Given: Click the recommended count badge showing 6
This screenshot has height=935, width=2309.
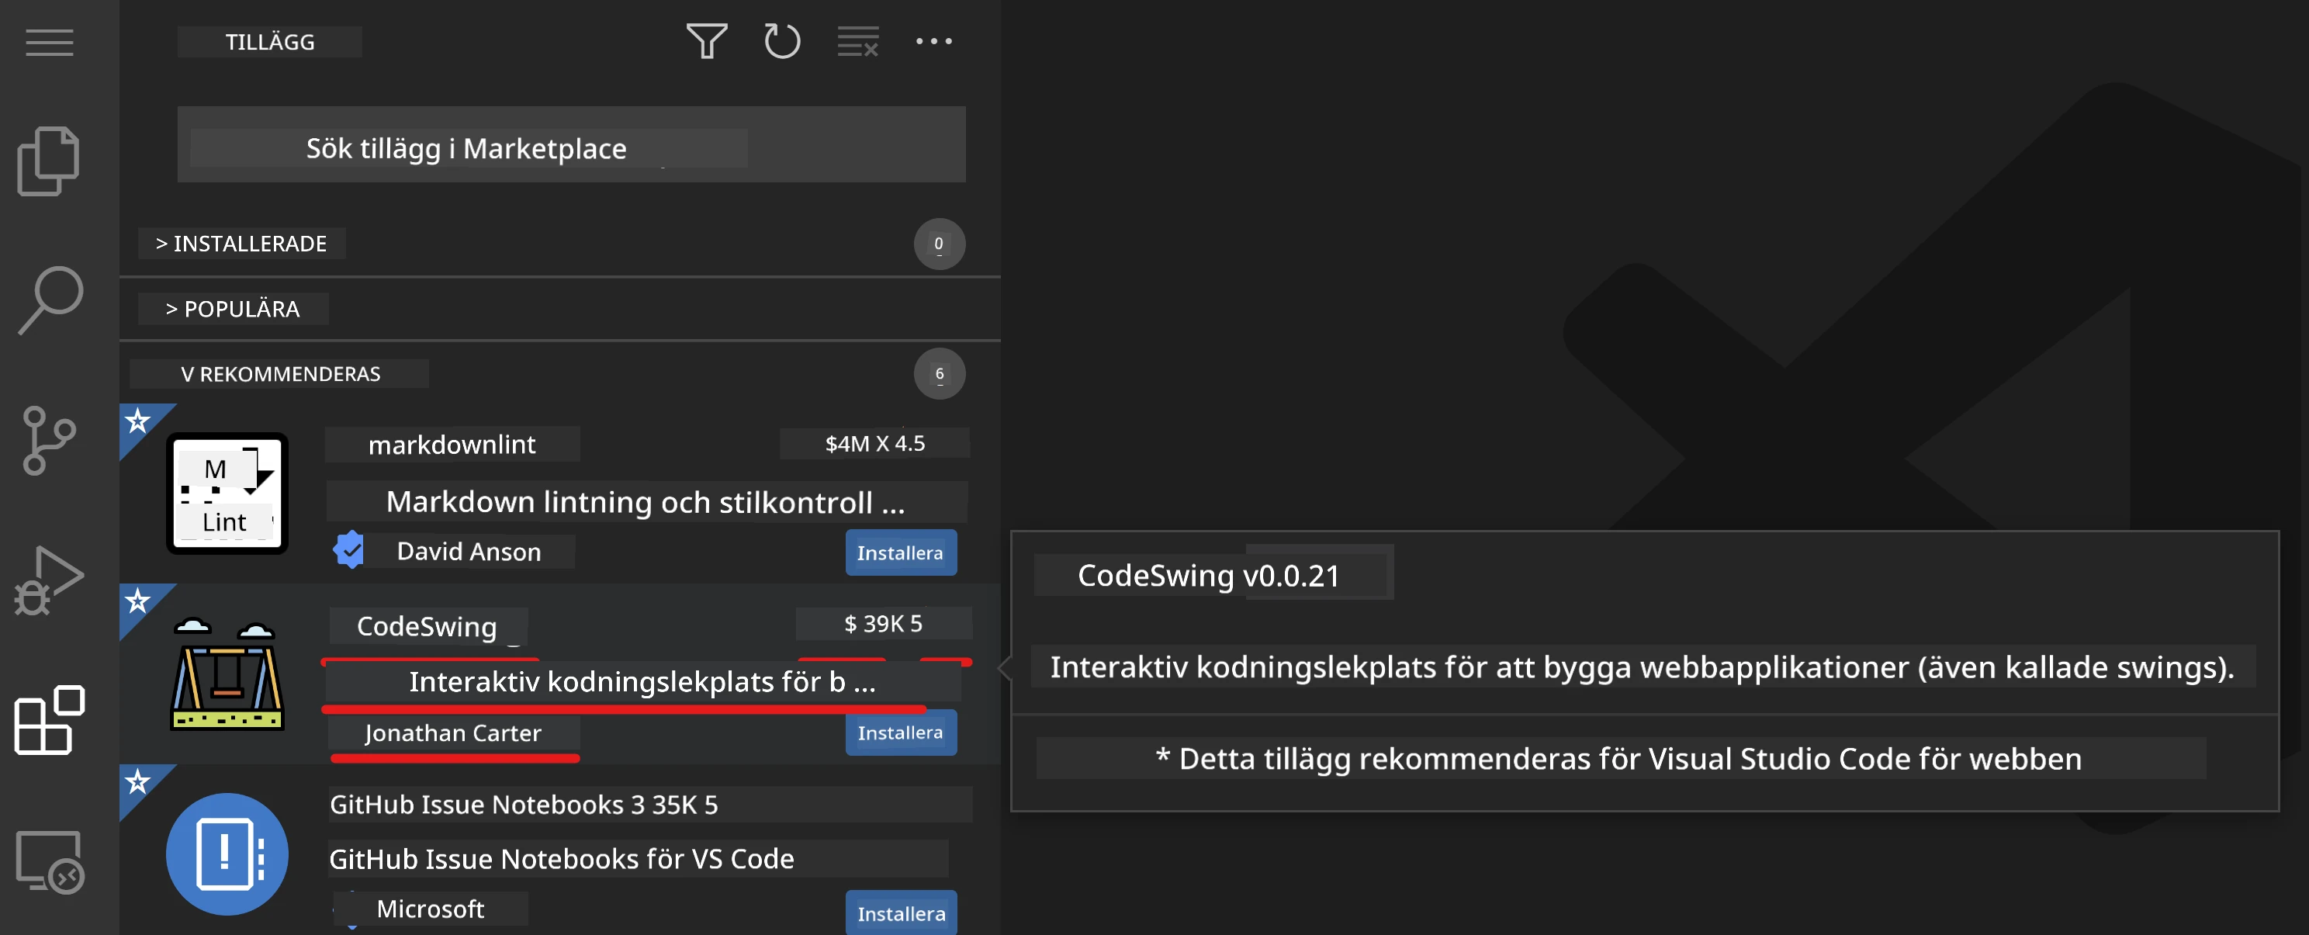Looking at the screenshot, I should (x=939, y=374).
